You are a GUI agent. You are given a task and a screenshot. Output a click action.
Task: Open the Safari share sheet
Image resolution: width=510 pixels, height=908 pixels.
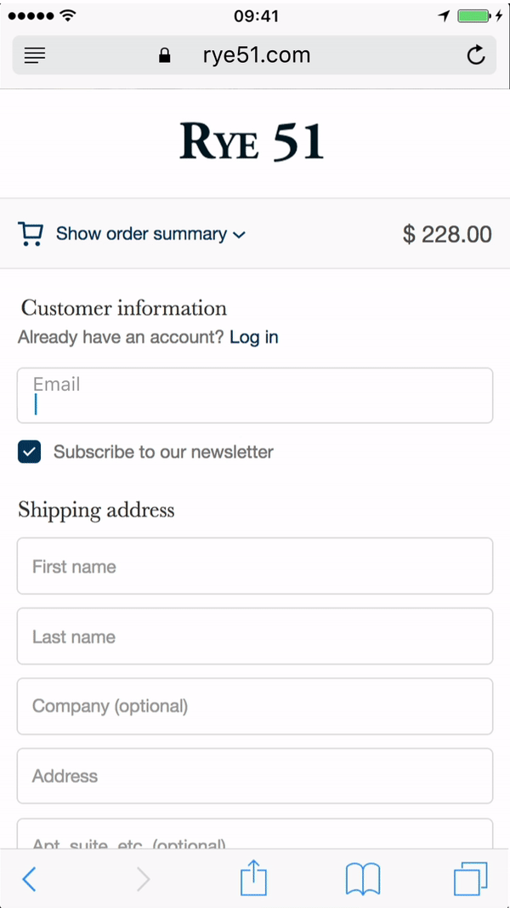tap(253, 878)
